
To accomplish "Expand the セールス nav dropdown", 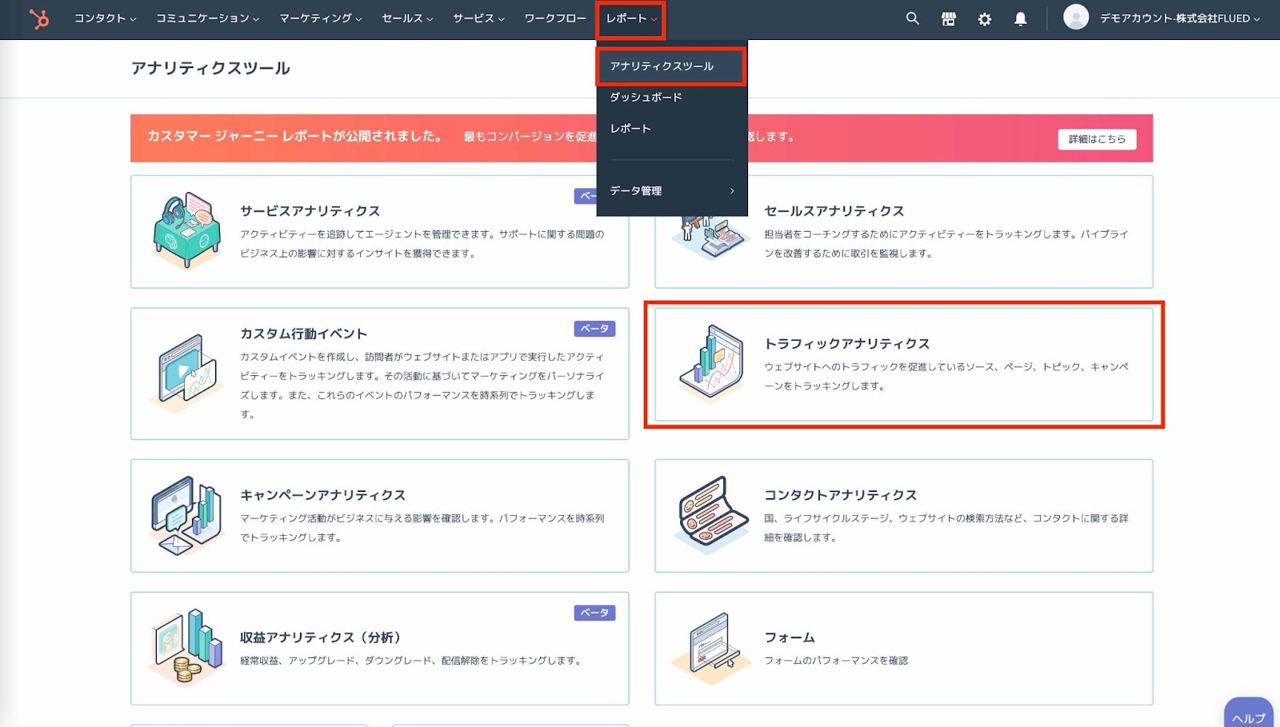I will point(407,18).
